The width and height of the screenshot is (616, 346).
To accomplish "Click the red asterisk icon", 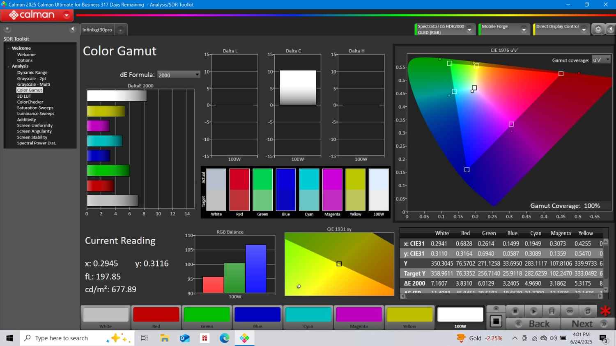I will (x=605, y=311).
